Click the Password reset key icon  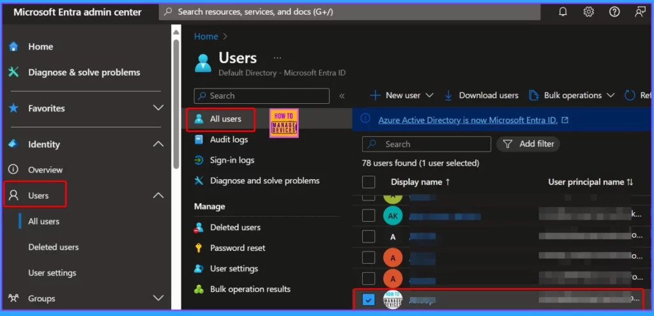[x=199, y=248]
